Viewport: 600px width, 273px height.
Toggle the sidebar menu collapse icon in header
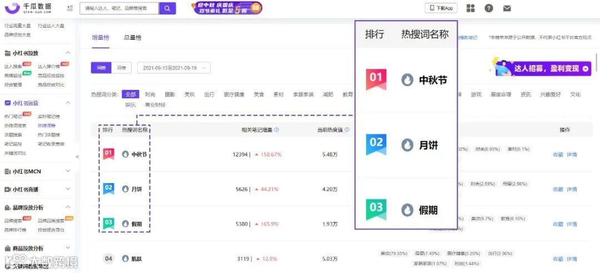click(69, 8)
